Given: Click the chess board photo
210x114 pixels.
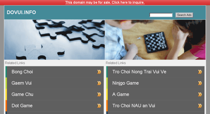Looking at the screenshot, I should point(155,40).
